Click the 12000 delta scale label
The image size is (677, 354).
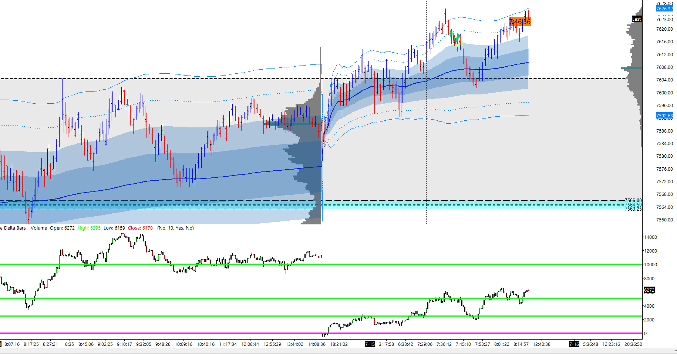pyautogui.click(x=651, y=251)
